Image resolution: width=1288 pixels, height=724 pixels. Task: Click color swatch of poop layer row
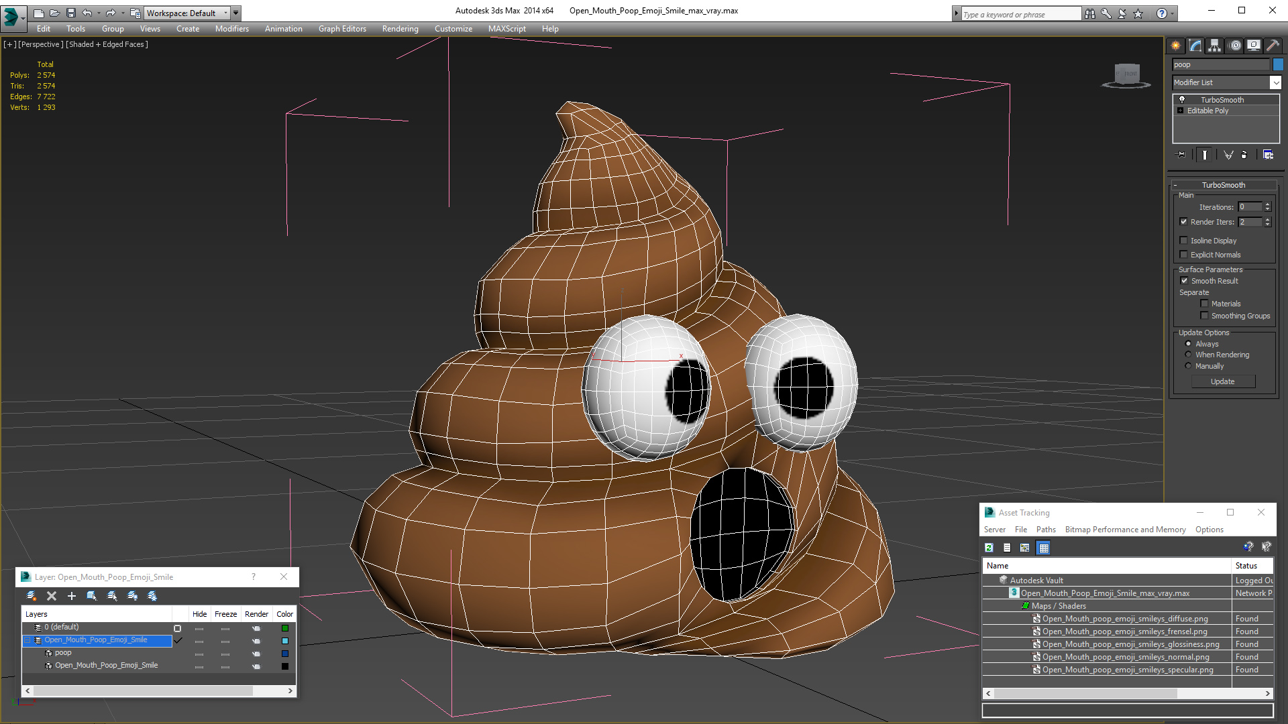[x=285, y=654]
